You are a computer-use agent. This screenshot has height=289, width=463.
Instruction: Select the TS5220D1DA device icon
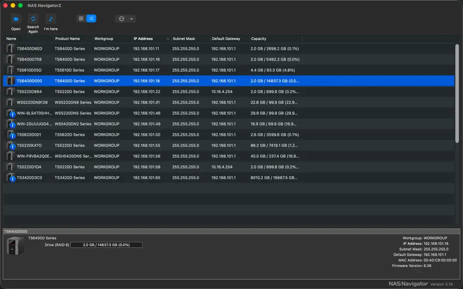(11, 167)
